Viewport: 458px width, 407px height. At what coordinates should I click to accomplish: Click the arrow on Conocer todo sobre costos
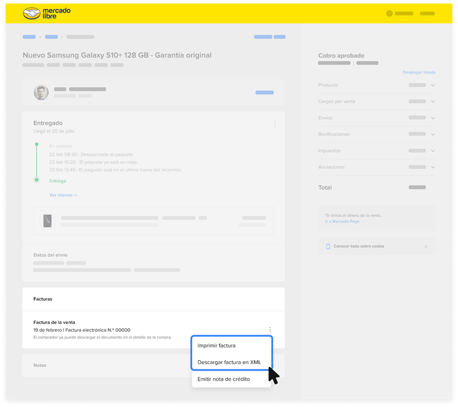(426, 247)
